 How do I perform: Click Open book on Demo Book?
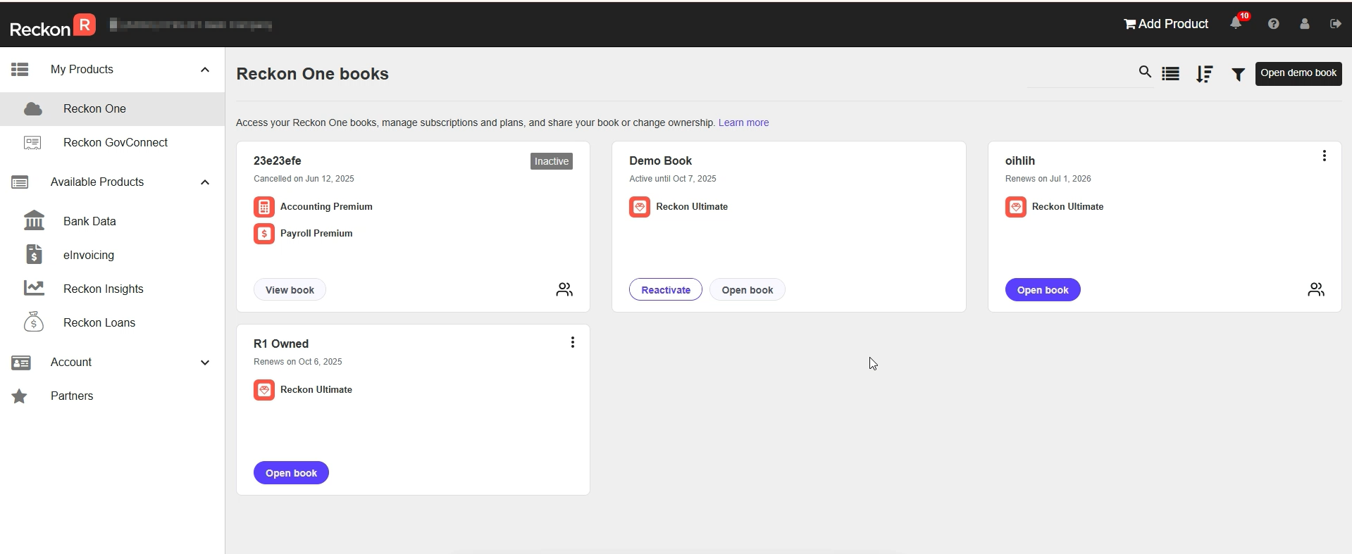click(747, 290)
